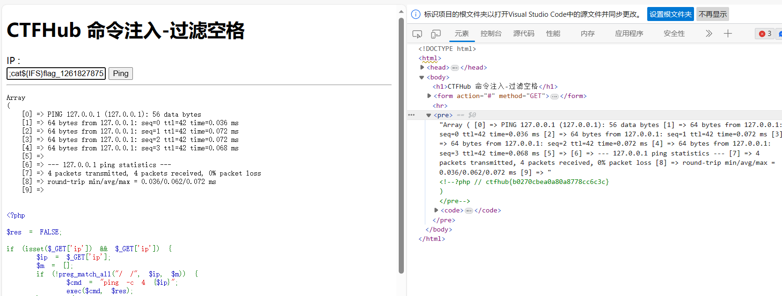Click the 'PING 127.0.0.1' output line [0]
The image size is (782, 296).
coord(111,114)
